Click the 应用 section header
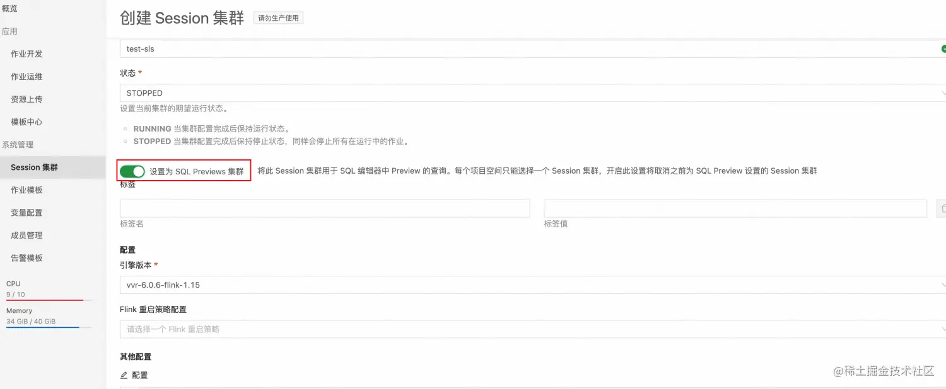This screenshot has width=946, height=389. (9, 31)
